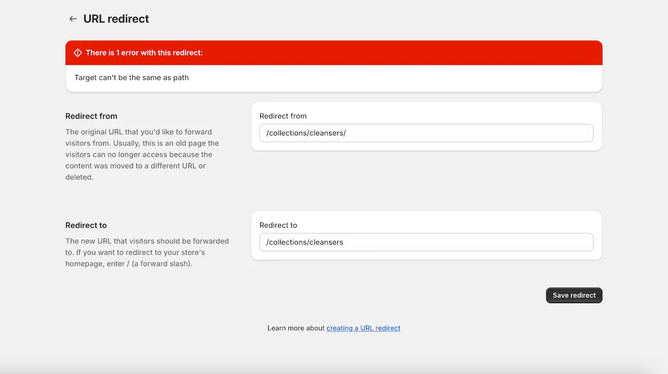Click the Redirect to label above its field

click(x=278, y=226)
